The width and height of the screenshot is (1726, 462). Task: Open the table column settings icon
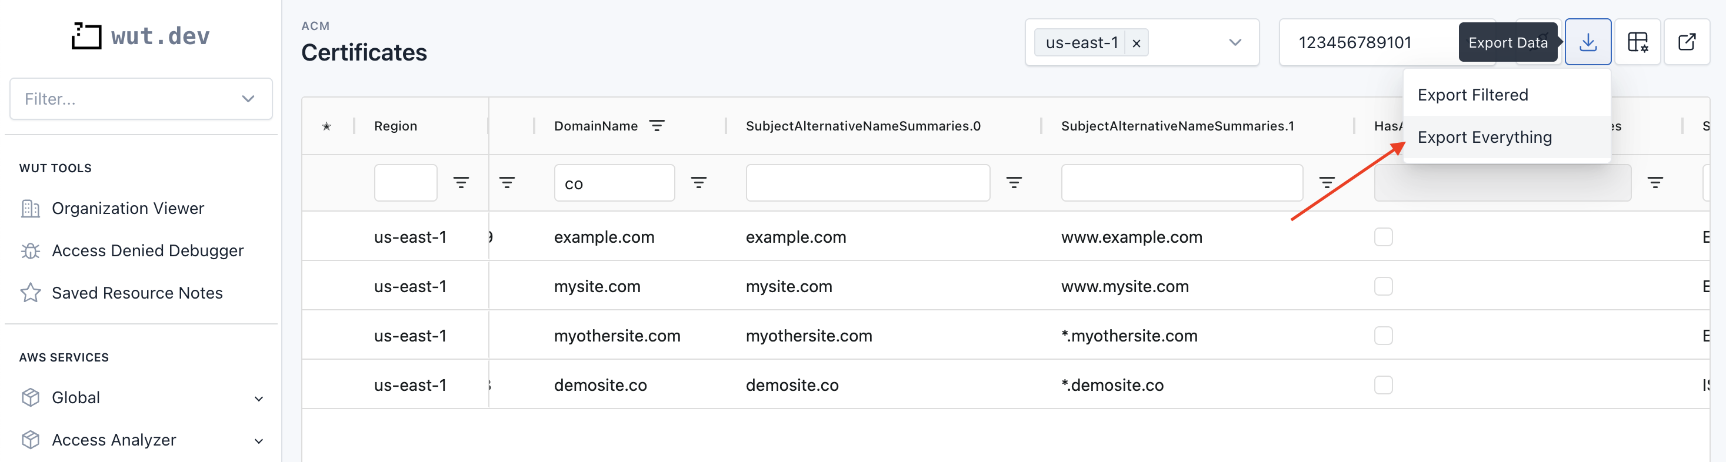click(1637, 42)
